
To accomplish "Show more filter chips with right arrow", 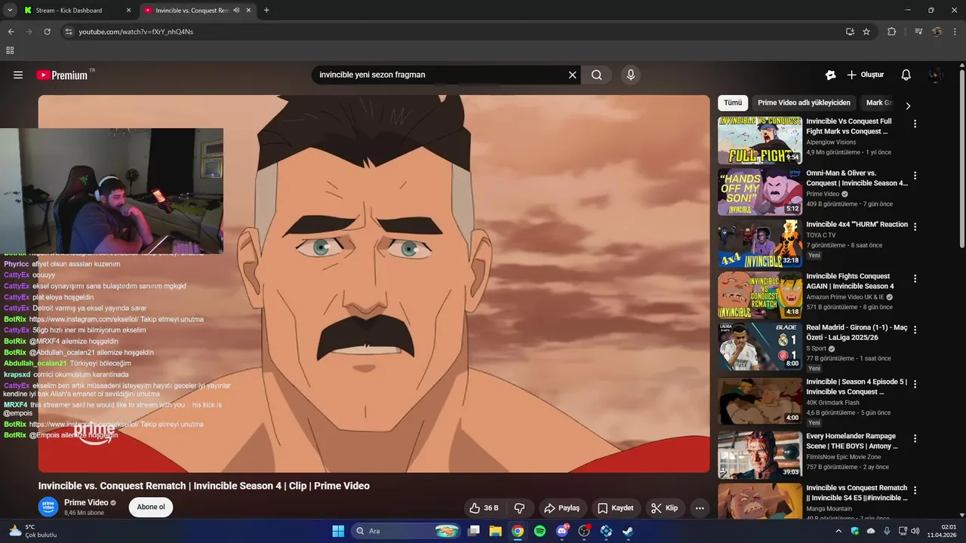I will point(908,106).
